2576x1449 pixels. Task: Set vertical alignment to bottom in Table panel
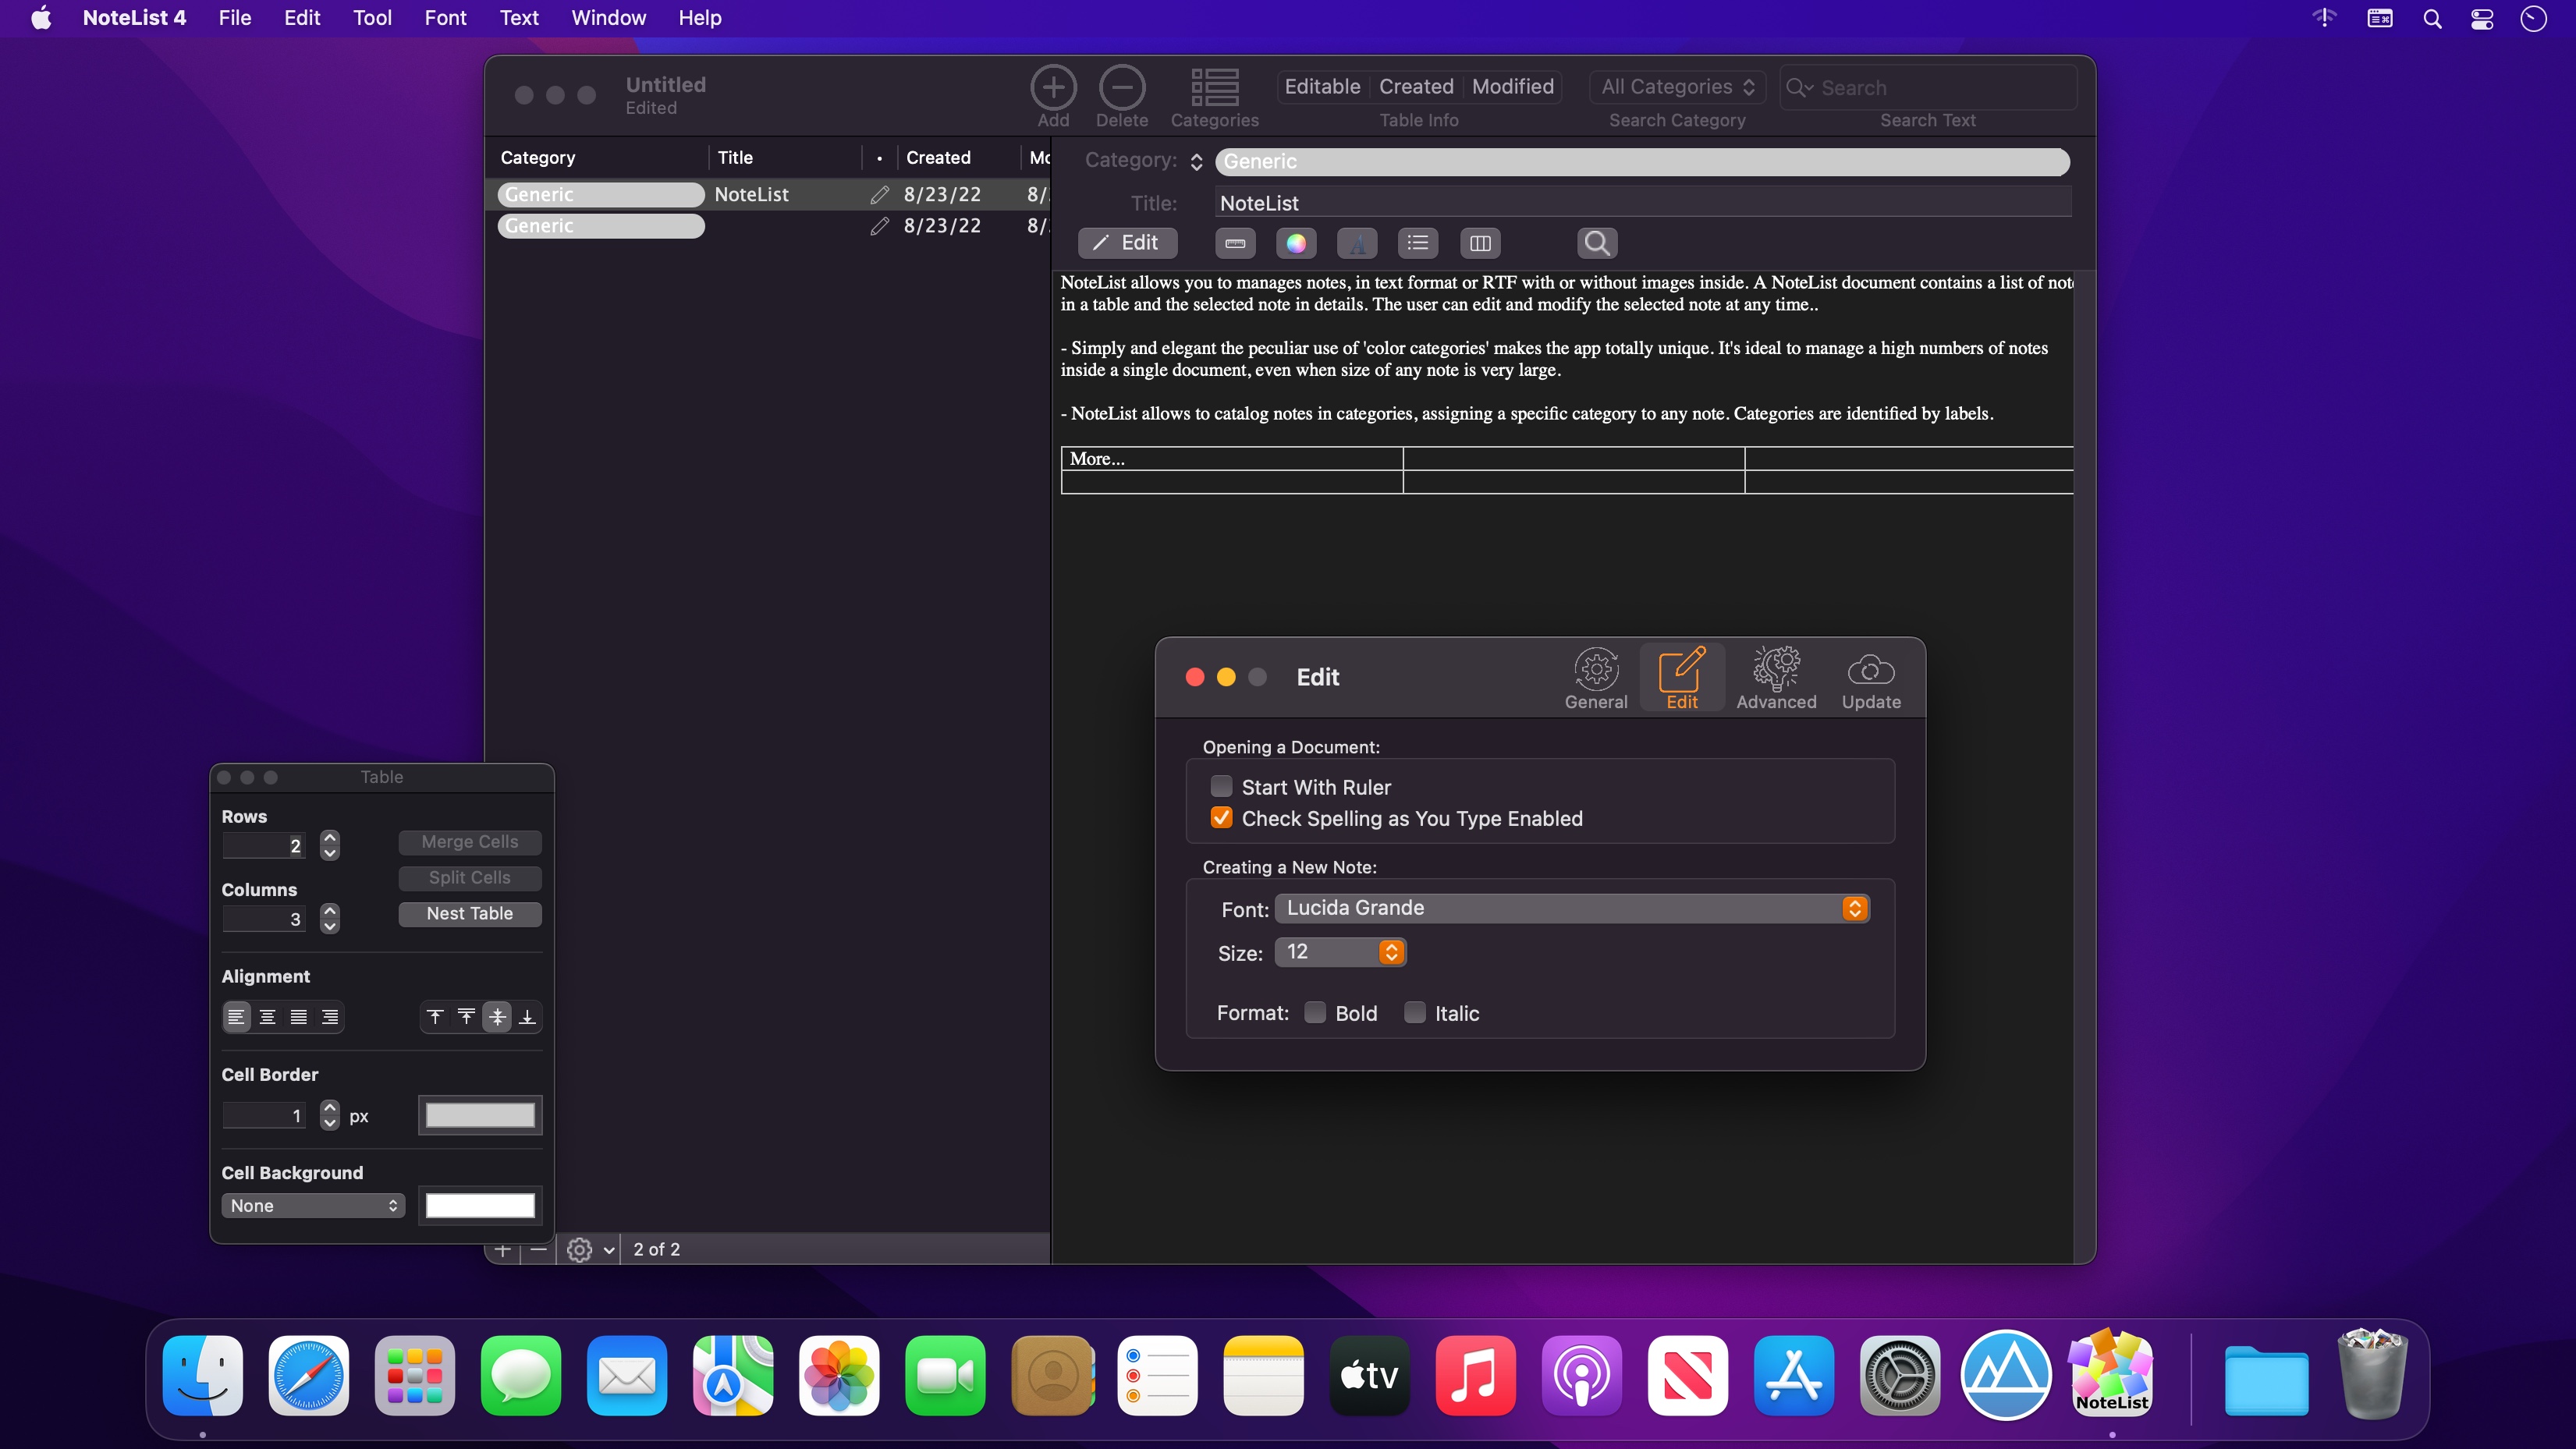pyautogui.click(x=527, y=1017)
